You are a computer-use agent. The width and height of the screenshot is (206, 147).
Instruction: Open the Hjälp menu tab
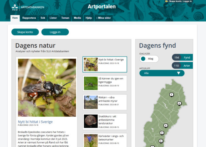[x=89, y=18]
